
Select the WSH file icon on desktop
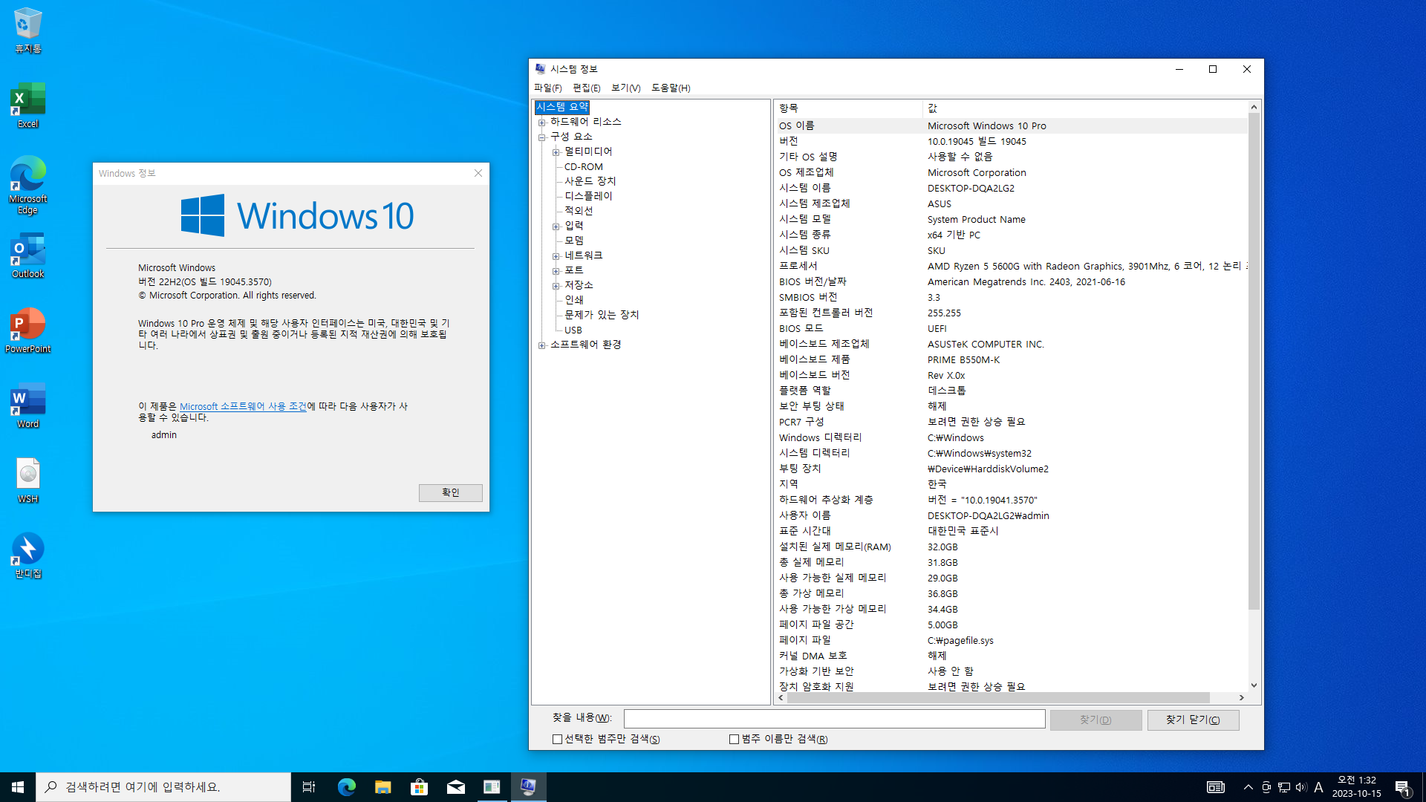pyautogui.click(x=27, y=481)
